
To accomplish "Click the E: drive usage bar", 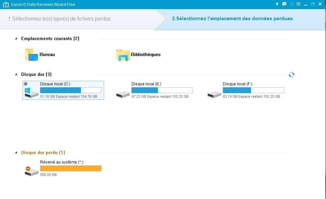I will 162,90.
